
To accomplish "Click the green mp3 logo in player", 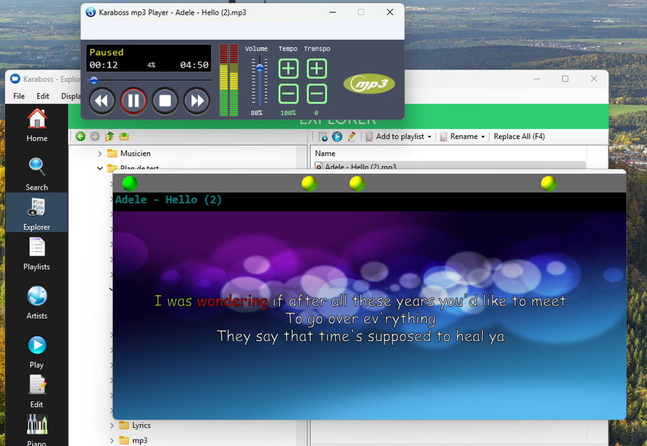I will (x=369, y=84).
